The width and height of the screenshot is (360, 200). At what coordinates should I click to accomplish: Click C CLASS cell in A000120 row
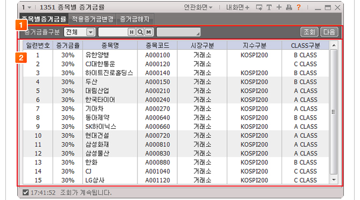[x=305, y=64]
